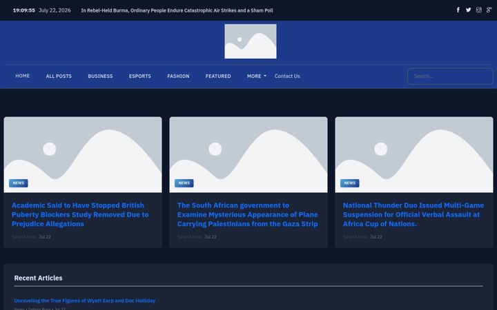This screenshot has width=497, height=310.
Task: Click NEWS badge on National Thunder card
Action: 349,183
